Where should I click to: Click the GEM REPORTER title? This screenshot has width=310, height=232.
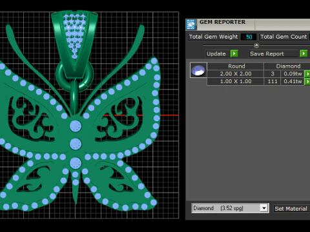coord(222,22)
